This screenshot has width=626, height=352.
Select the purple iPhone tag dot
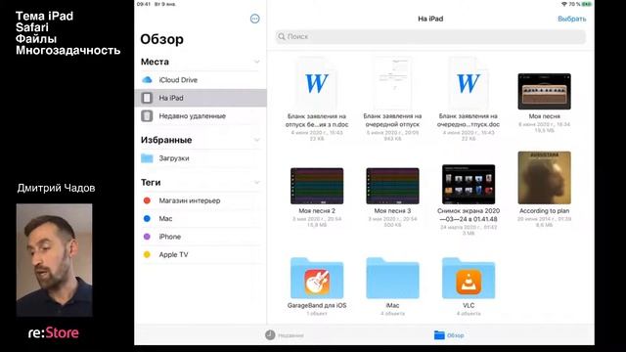tap(147, 237)
